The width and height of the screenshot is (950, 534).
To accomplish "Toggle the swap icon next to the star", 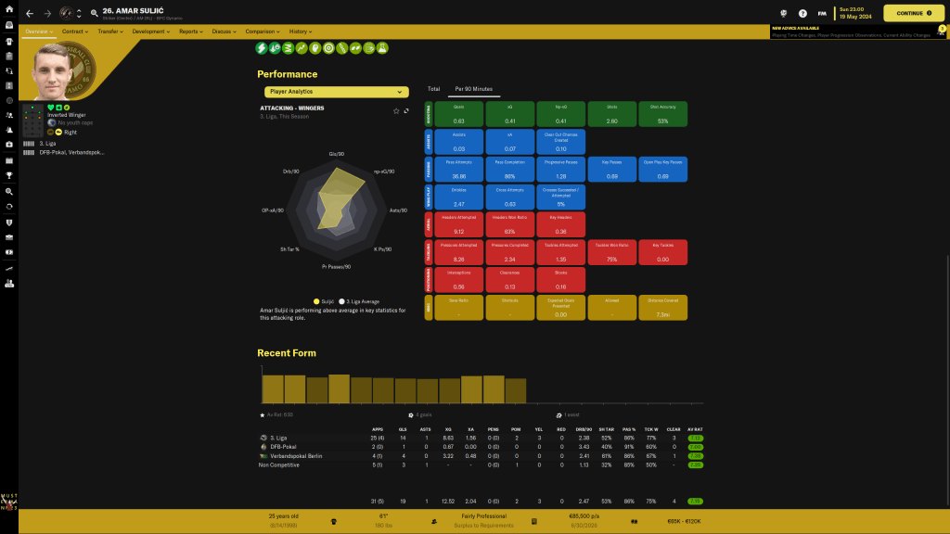I will 406,110.
